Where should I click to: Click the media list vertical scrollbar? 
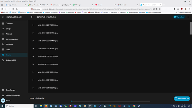191,28
